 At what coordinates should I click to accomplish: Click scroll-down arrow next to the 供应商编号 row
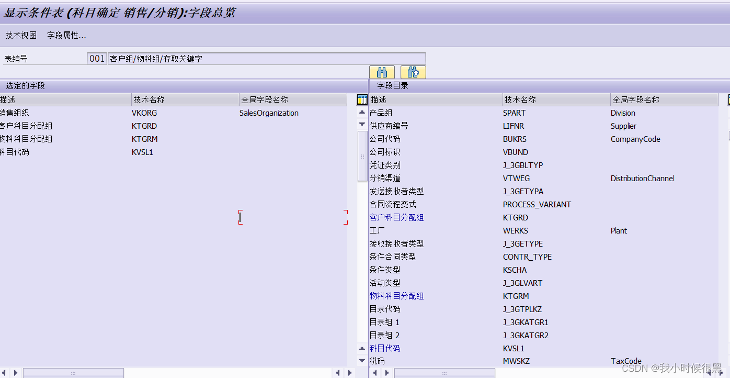tap(362, 124)
